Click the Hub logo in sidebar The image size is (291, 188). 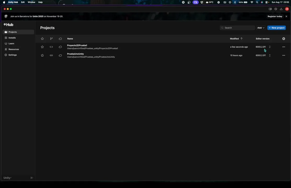point(9,25)
